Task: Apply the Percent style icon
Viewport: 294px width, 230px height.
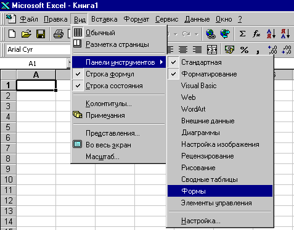Action: 244,49
